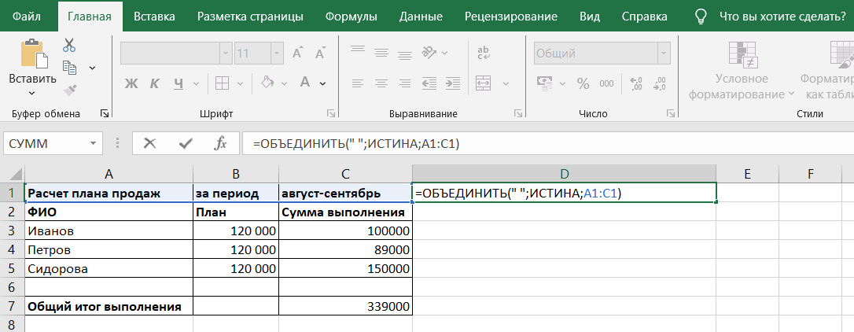Align text right
854x332 pixels.
coord(405,83)
